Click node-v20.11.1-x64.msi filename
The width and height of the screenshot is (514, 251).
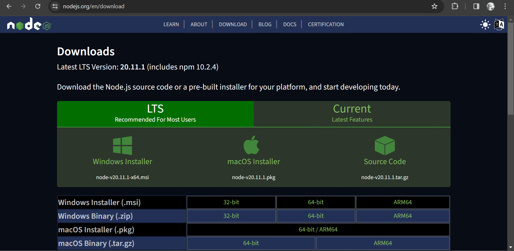[122, 177]
